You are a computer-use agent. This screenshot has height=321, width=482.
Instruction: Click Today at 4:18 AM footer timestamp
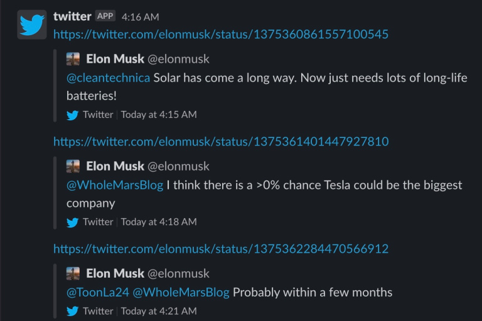(x=159, y=222)
